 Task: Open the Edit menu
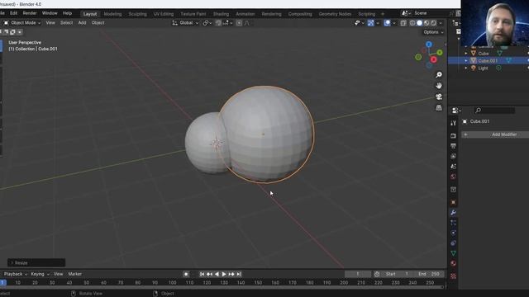13,13
